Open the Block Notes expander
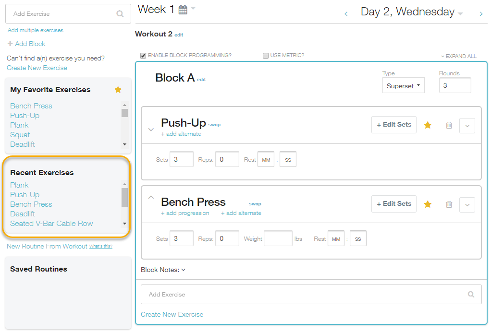The image size is (491, 332). tap(163, 270)
